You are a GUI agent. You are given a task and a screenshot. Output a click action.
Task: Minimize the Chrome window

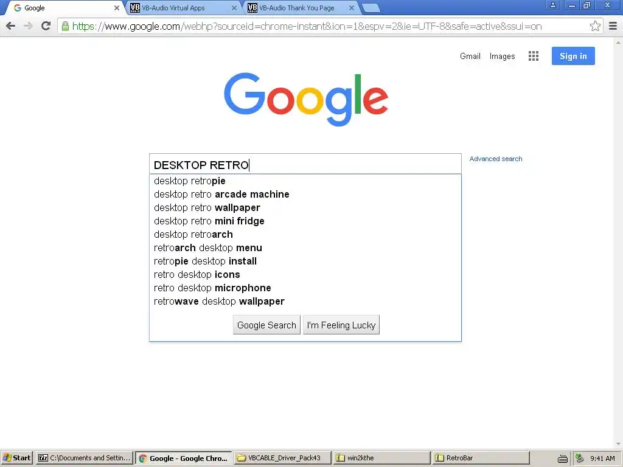[571, 5]
